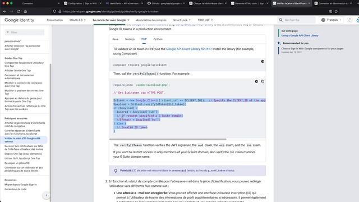
Task: Open the Français language selector
Action: [x=332, y=20]
